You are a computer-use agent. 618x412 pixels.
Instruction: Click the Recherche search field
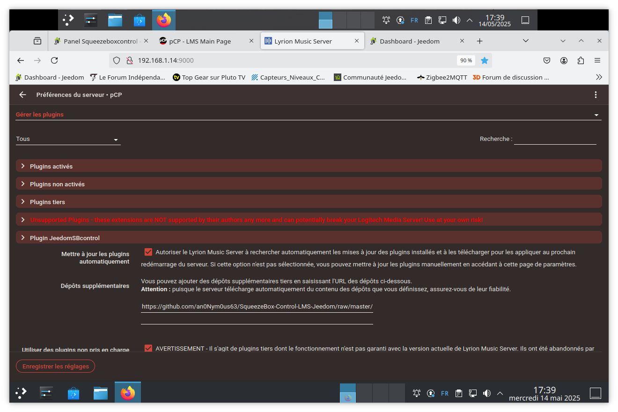555,139
